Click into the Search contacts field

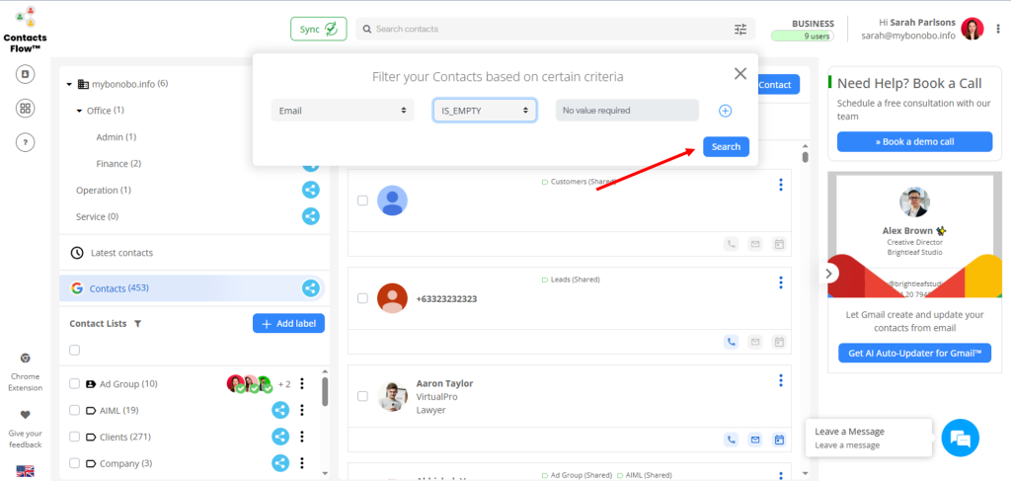(543, 30)
